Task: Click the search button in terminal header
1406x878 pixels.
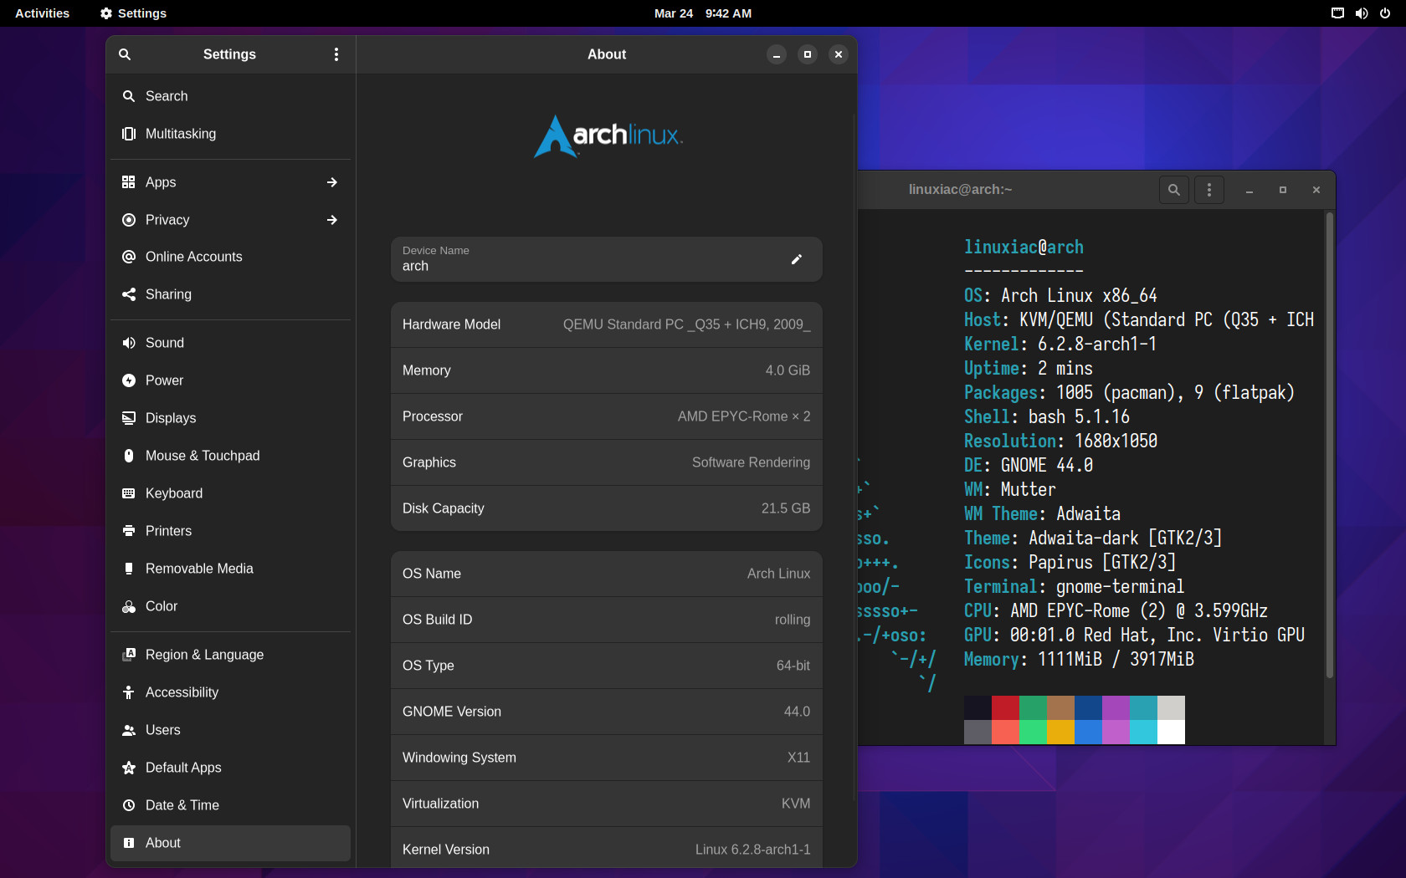Action: click(1174, 190)
